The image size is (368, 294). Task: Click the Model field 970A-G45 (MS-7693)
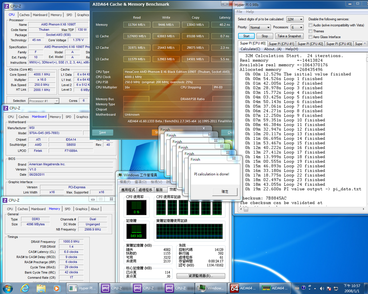click(55, 133)
